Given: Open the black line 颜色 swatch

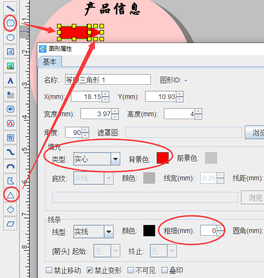Looking at the screenshot, I should pyautogui.click(x=149, y=231).
